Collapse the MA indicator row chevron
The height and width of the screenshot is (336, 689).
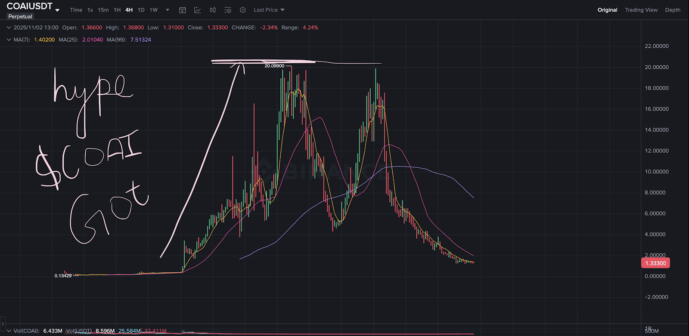pyautogui.click(x=9, y=40)
